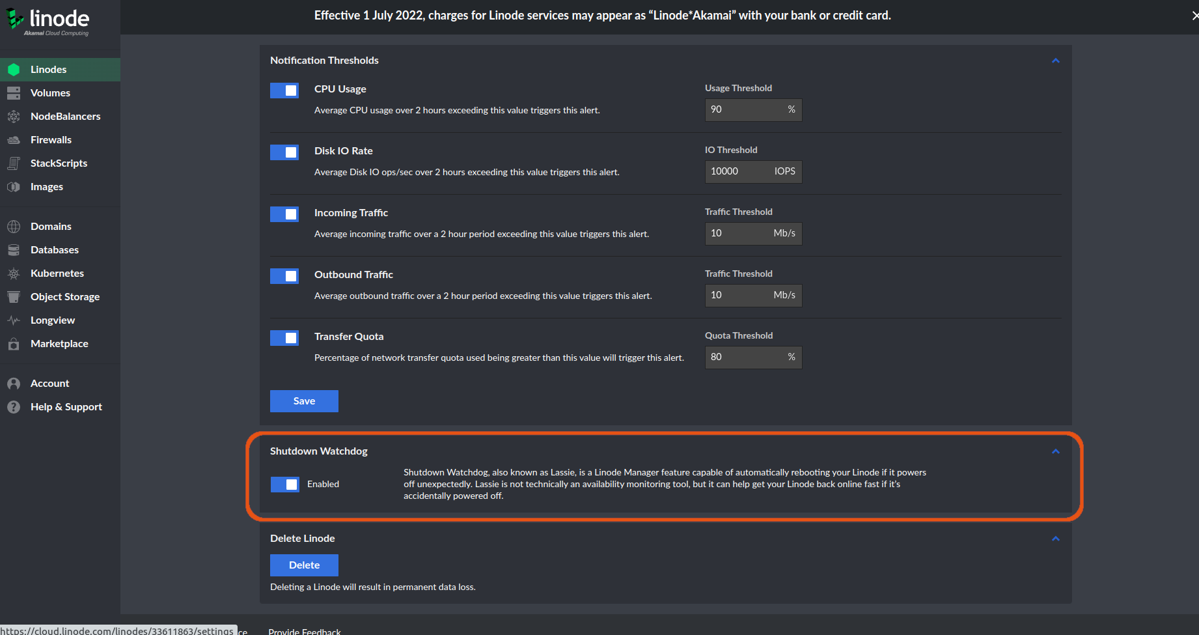Screen dimensions: 1199x635
Task: Click the Firewalls sidebar icon
Action: tap(14, 140)
